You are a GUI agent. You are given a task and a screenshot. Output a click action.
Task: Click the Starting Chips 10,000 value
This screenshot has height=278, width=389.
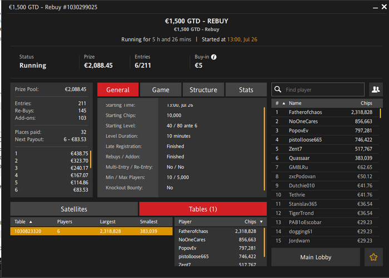tap(174, 115)
